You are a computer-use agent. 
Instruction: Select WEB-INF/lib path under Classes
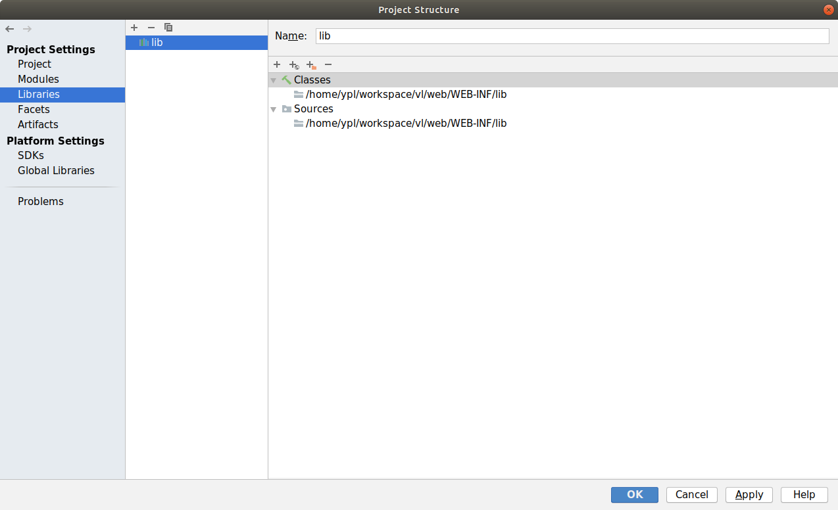coord(406,94)
